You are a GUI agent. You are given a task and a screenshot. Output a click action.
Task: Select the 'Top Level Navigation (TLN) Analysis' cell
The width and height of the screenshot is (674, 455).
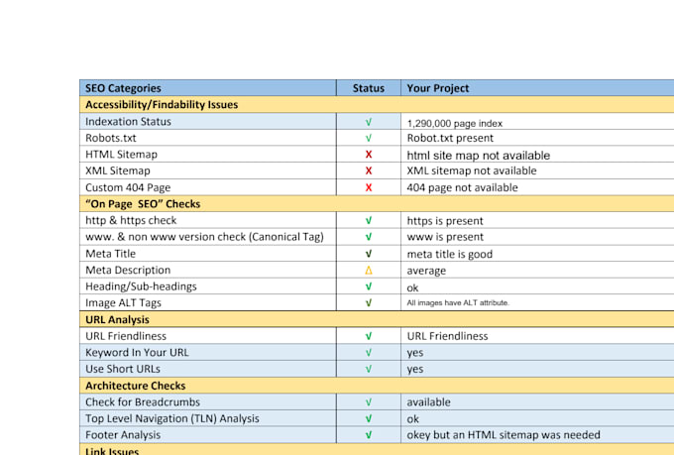point(208,418)
